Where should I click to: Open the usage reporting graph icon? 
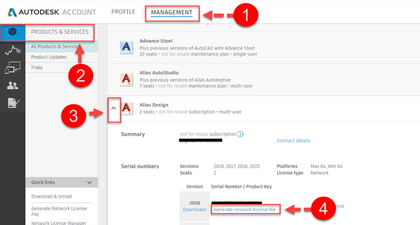[13, 50]
